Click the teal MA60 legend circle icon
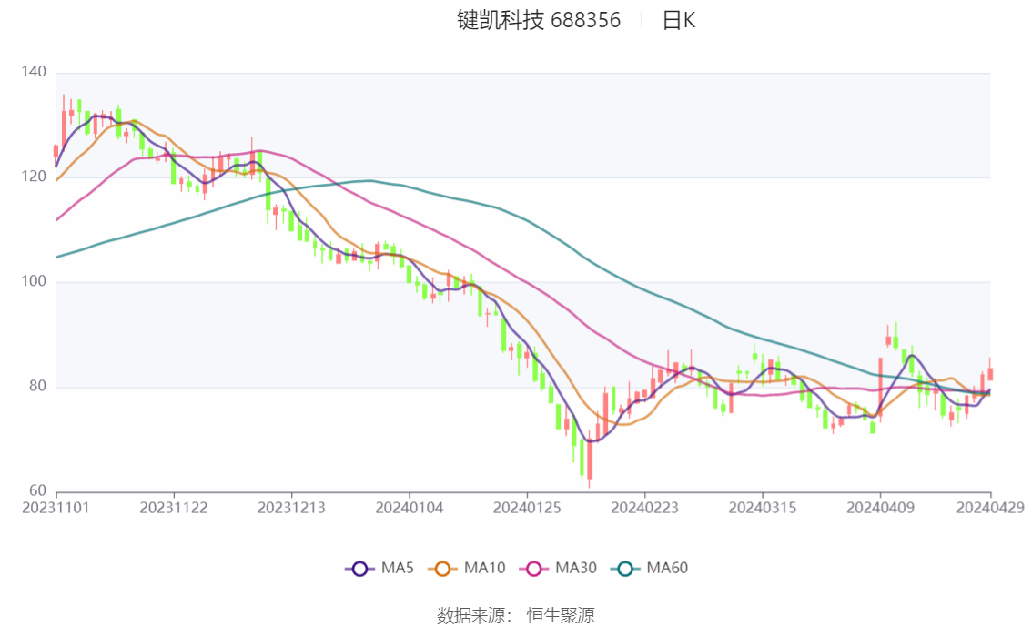The height and width of the screenshot is (627, 1032). pos(625,569)
